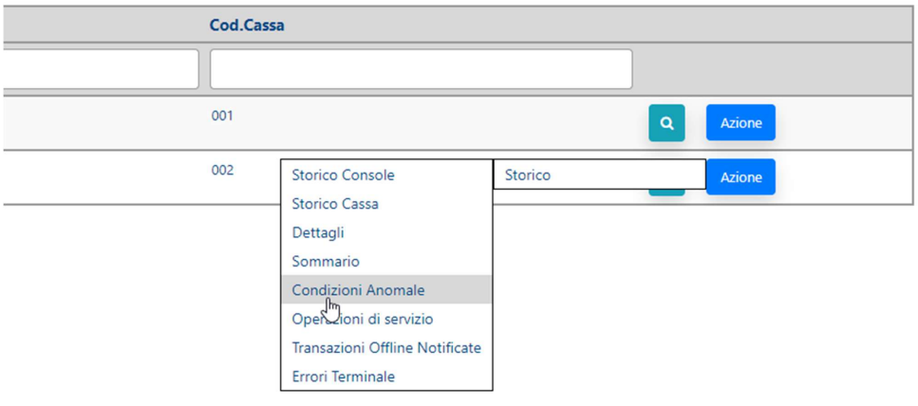Expand the Storico menu entry
Screen dimensions: 918x406
[x=600, y=175]
